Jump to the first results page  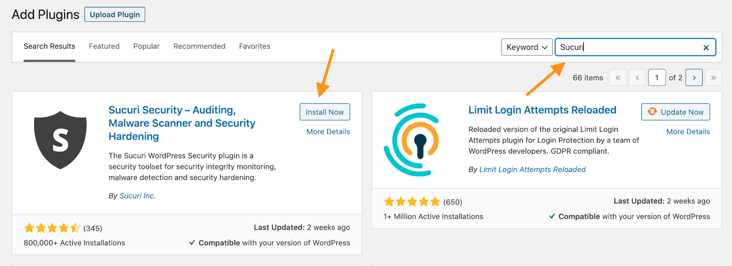(618, 78)
